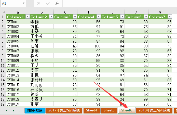This screenshot has height=115, width=177.
Task: Select row 12 header
Action: tap(3, 70)
